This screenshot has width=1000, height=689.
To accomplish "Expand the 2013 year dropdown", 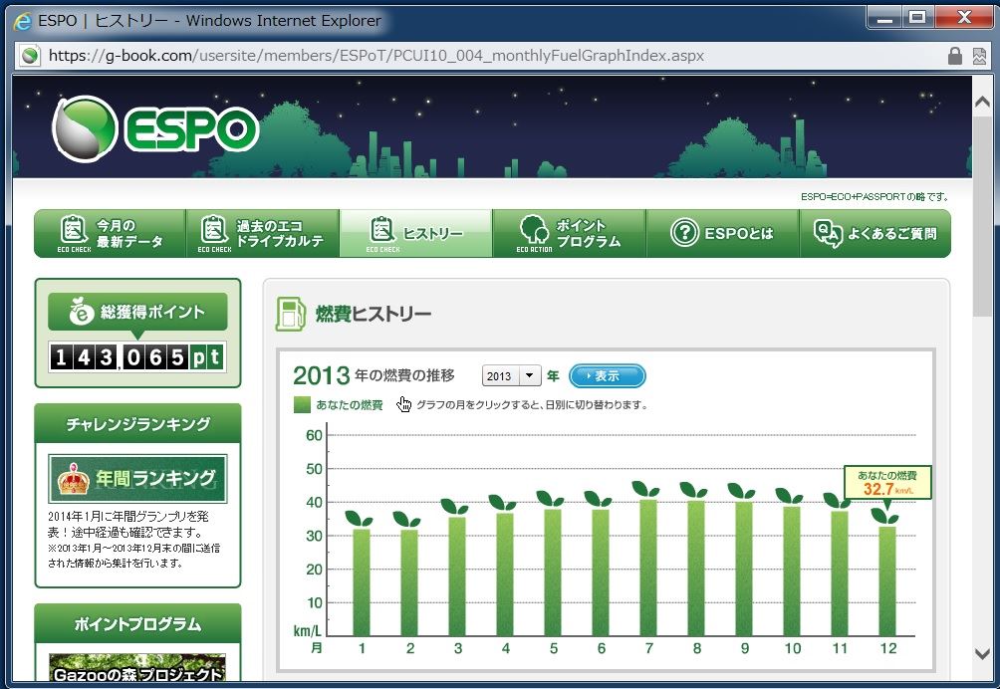I will tap(512, 376).
